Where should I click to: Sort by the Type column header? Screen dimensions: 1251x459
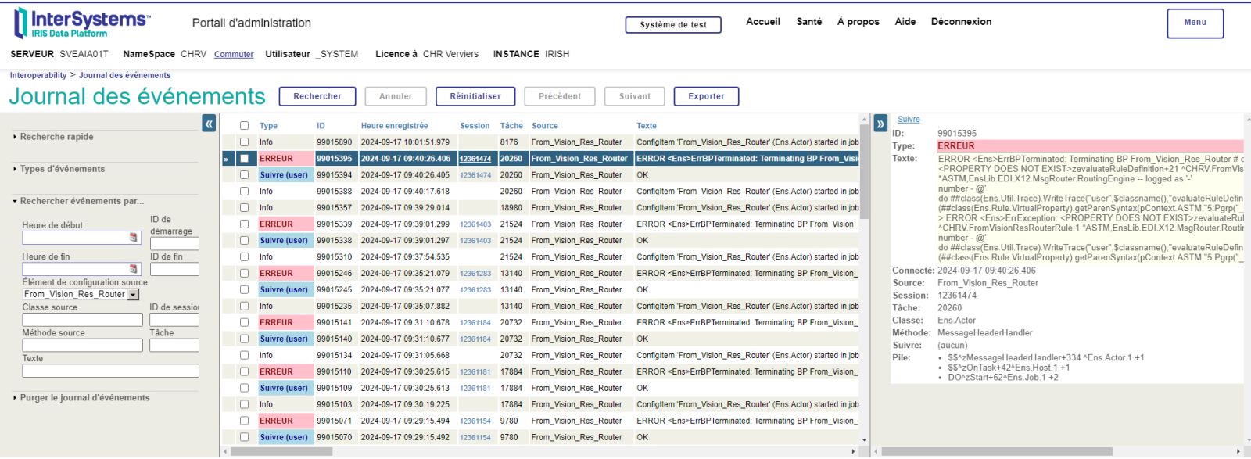268,126
